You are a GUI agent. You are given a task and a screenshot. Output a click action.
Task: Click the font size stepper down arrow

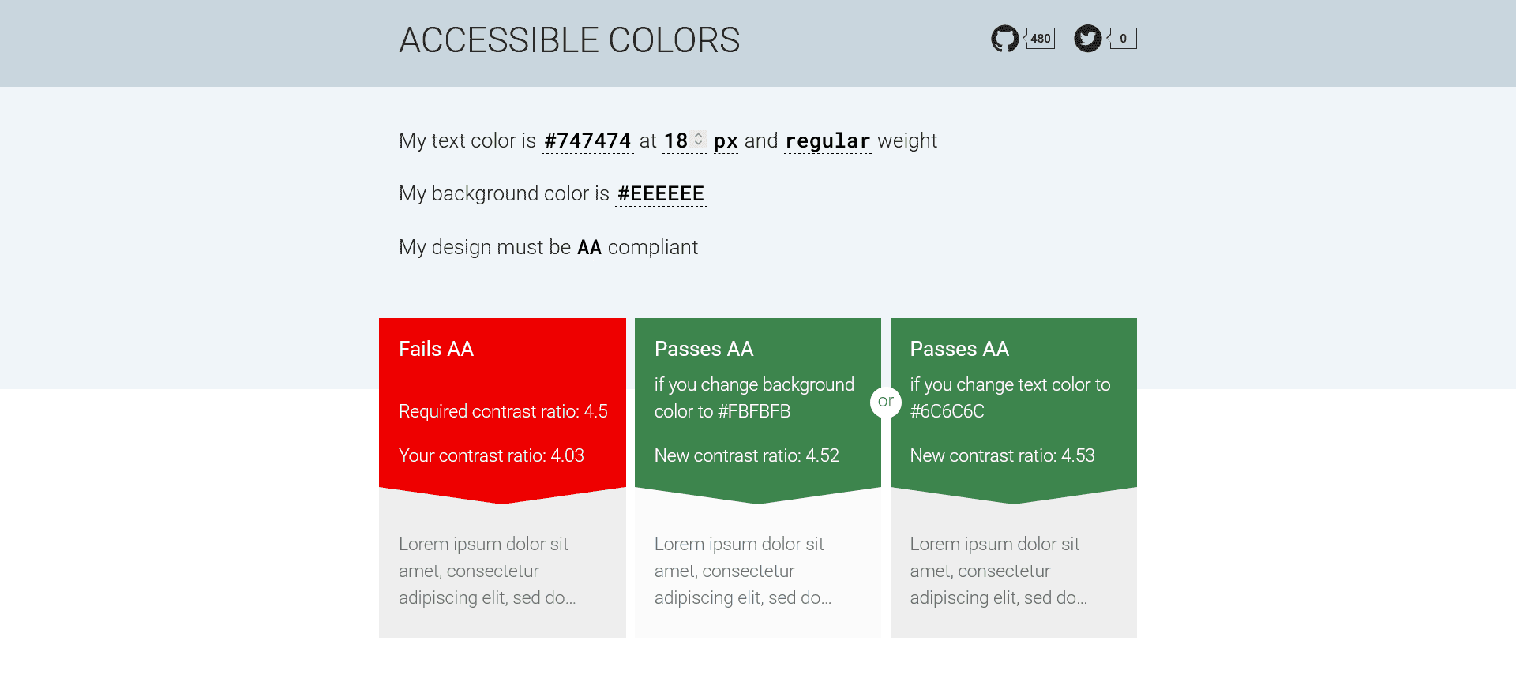pos(698,145)
